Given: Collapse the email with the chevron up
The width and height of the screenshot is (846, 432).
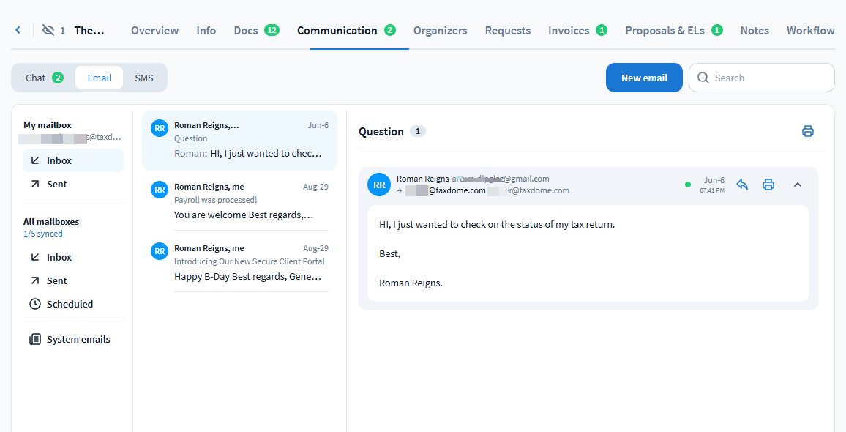Looking at the screenshot, I should point(798,185).
